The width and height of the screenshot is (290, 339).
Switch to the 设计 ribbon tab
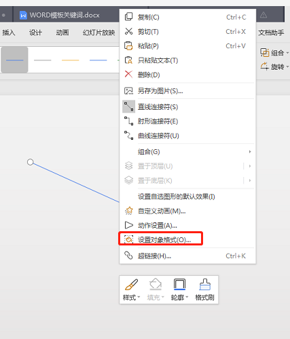point(35,33)
